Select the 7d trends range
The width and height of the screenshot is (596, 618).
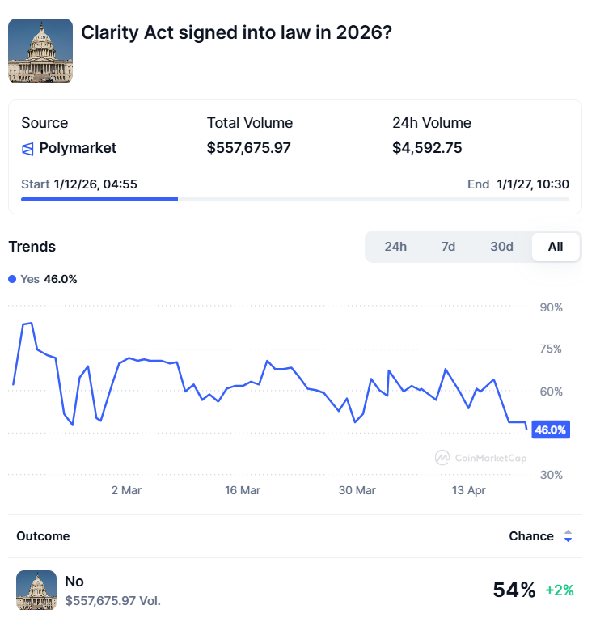pos(448,247)
